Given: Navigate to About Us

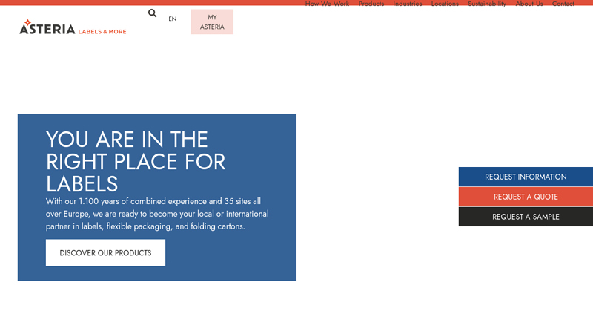Looking at the screenshot, I should tap(529, 4).
